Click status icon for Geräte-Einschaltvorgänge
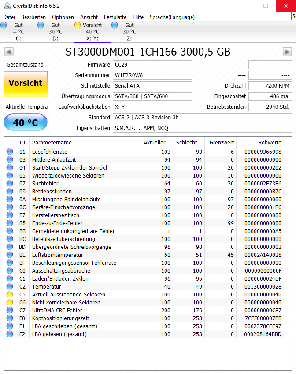This screenshot has width=296, height=374. pos(10,207)
